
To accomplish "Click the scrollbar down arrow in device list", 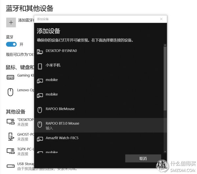I will (165, 152).
